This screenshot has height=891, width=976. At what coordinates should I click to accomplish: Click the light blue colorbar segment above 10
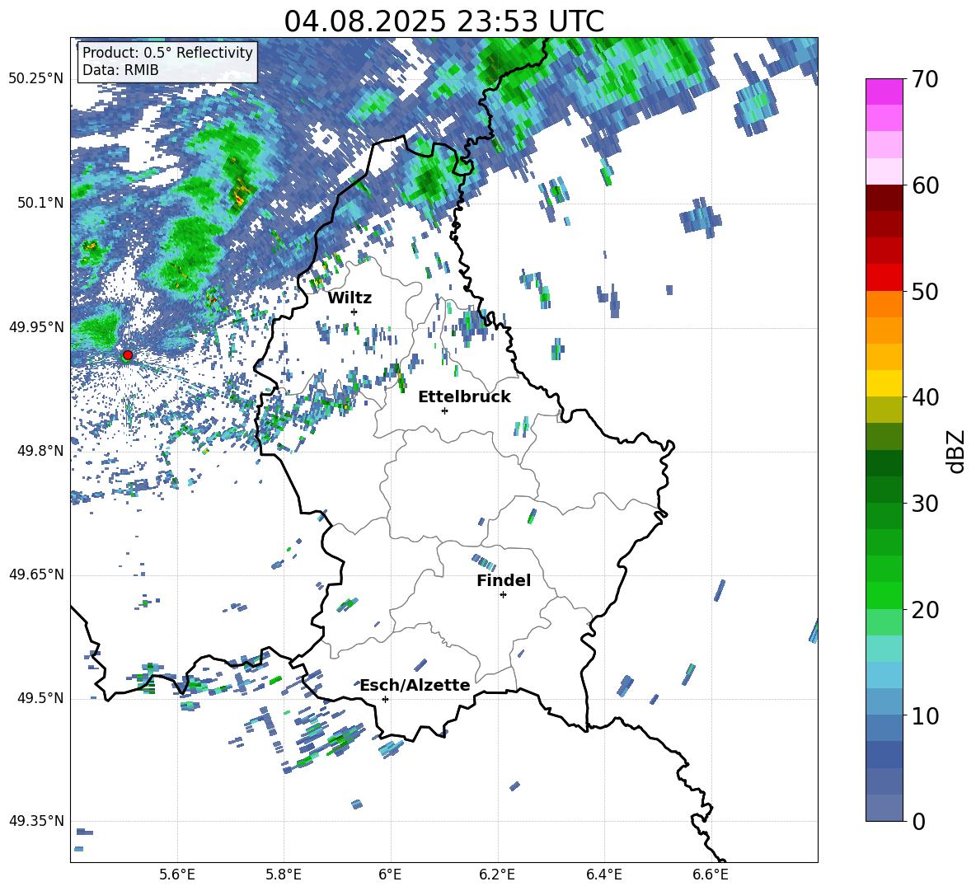(x=884, y=675)
